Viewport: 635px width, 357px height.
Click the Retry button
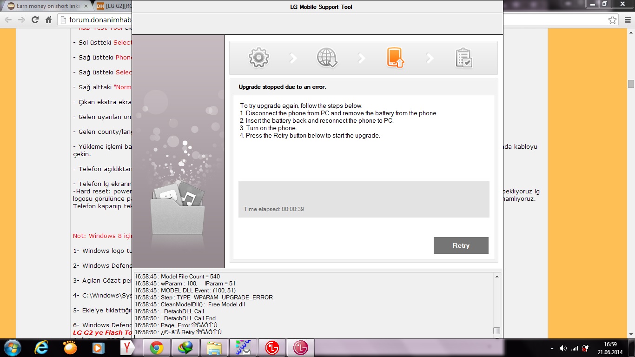pyautogui.click(x=461, y=245)
